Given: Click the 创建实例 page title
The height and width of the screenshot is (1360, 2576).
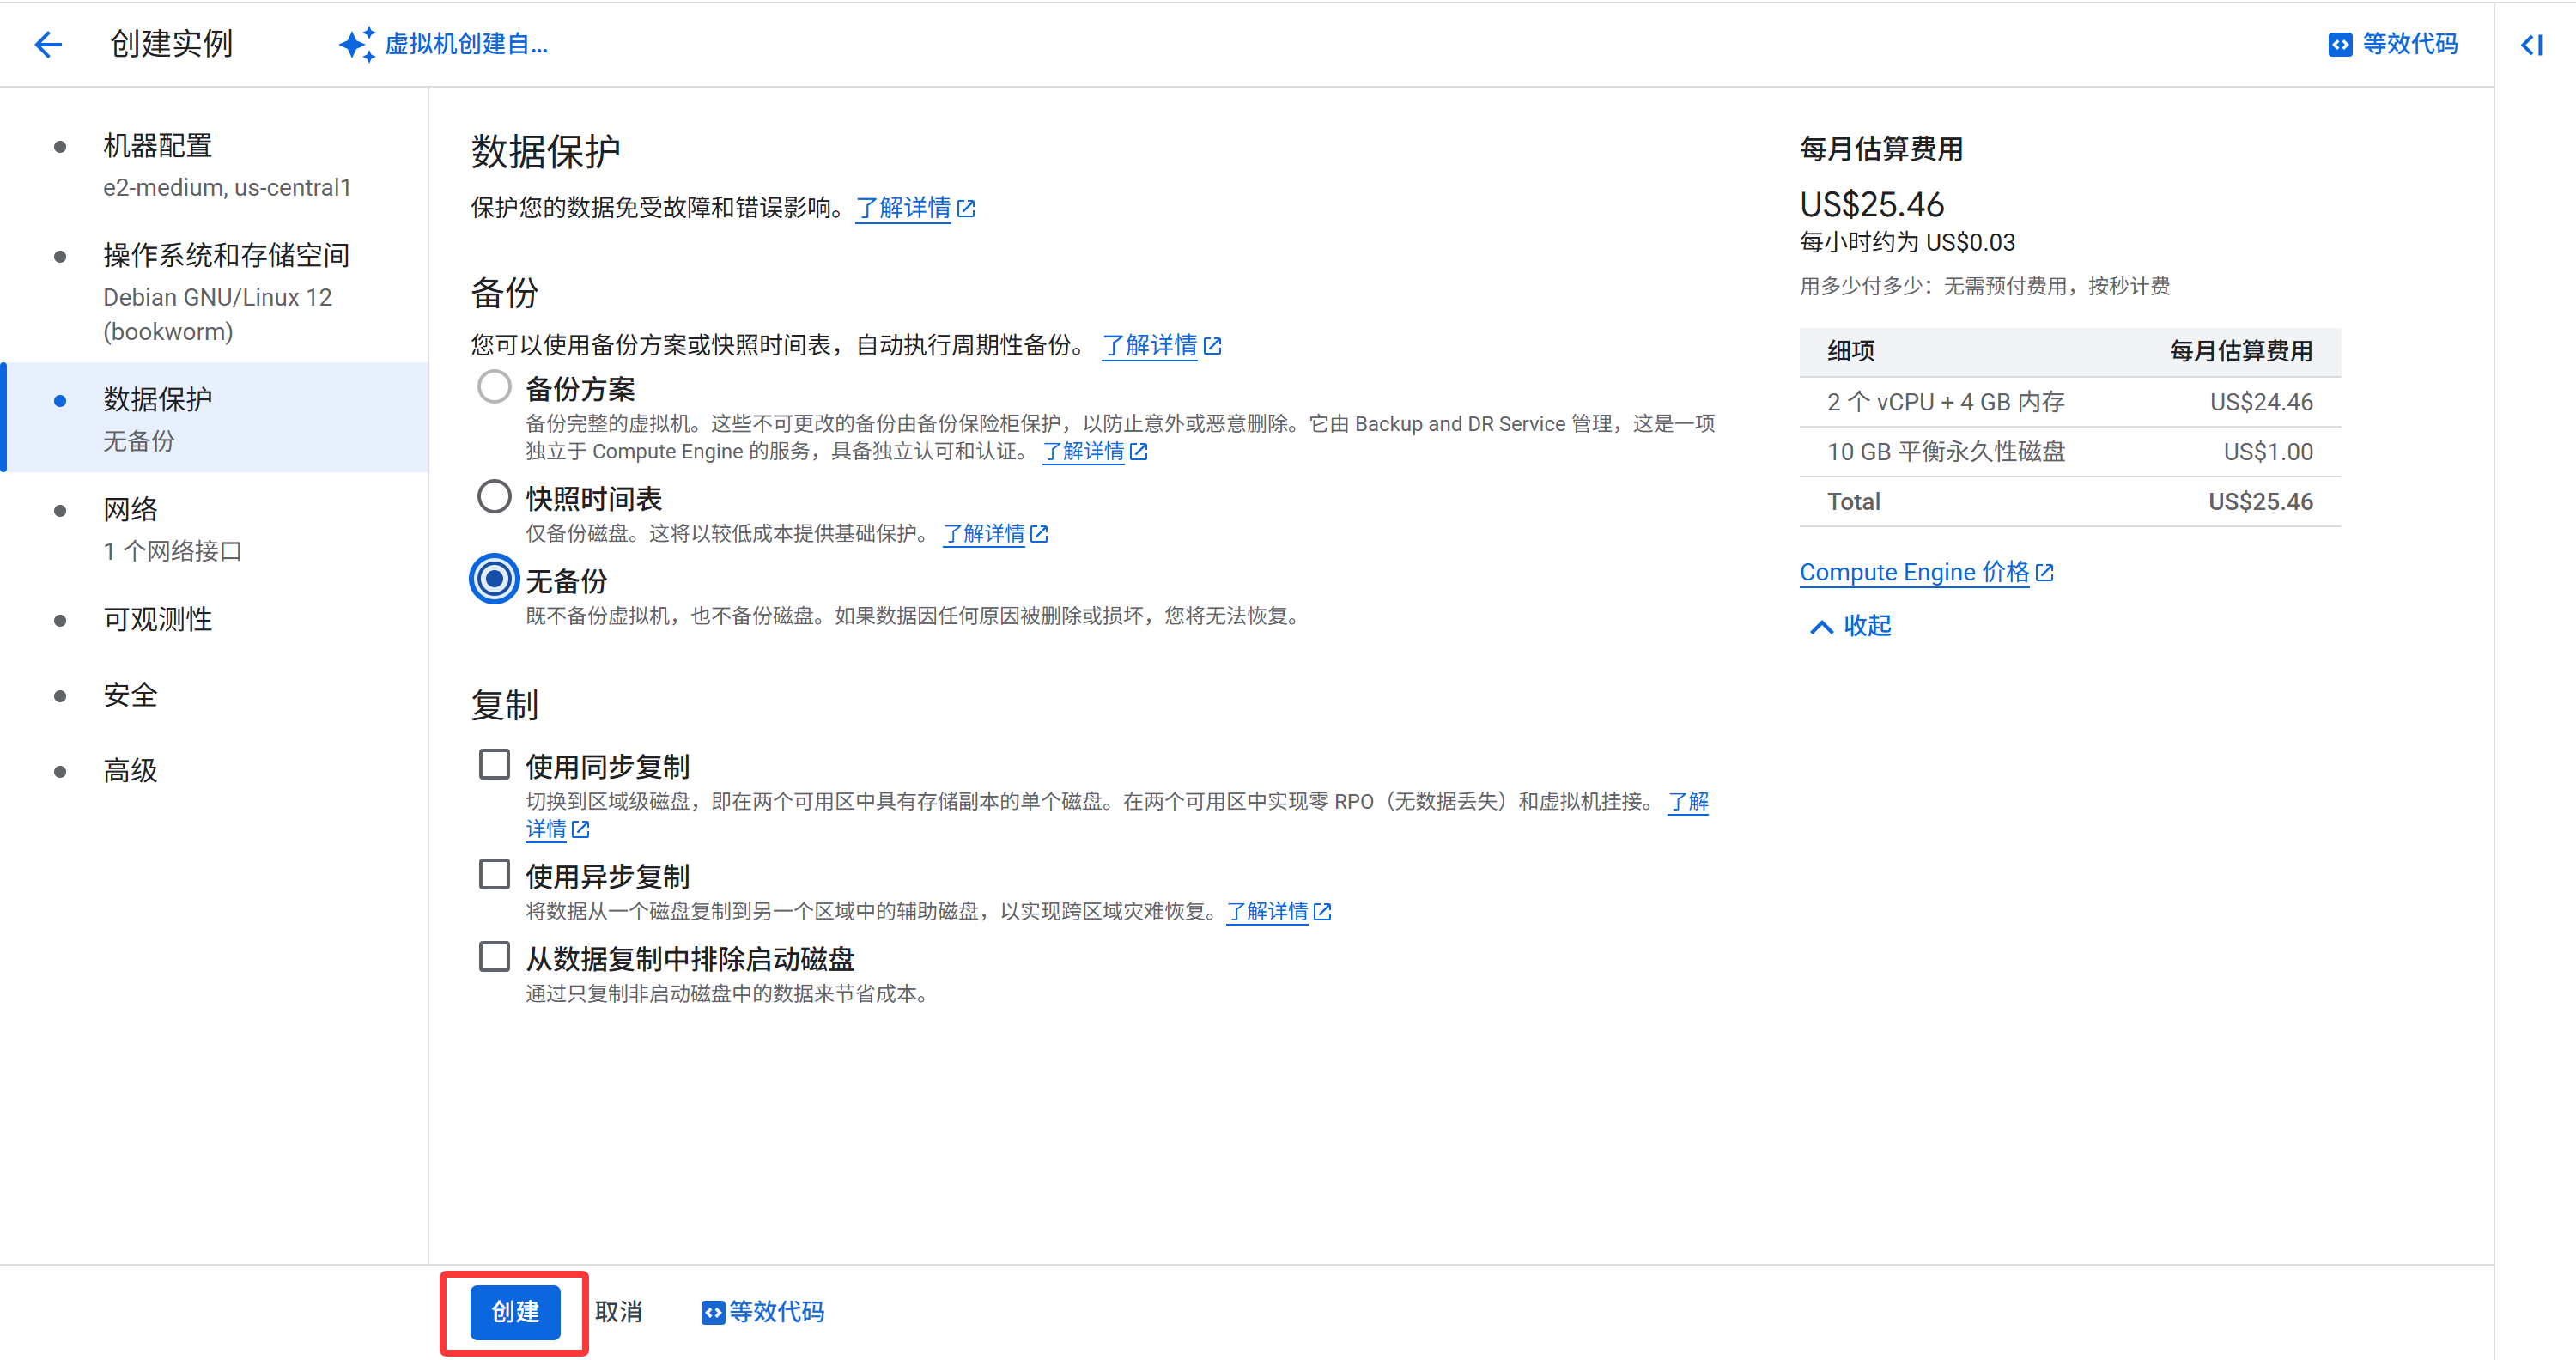Looking at the screenshot, I should (x=171, y=44).
